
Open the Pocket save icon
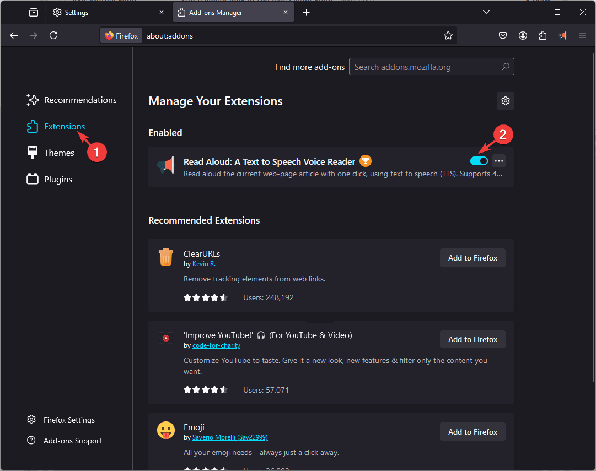[x=503, y=36]
